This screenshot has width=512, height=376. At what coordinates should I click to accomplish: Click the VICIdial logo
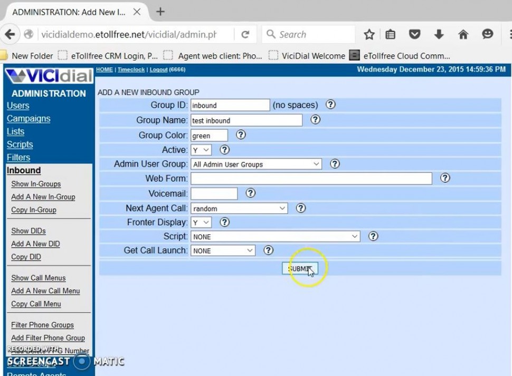pyautogui.click(x=49, y=76)
